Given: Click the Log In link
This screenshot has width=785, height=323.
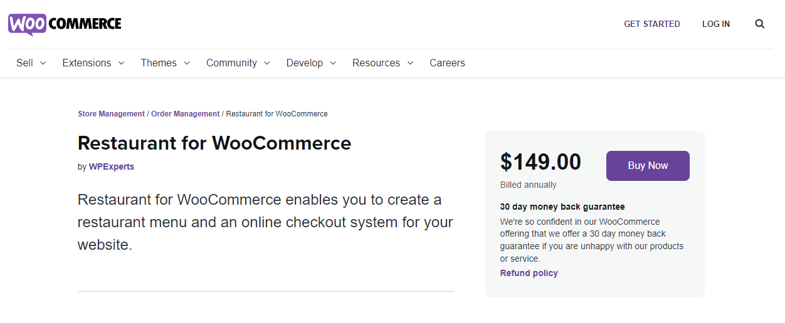Looking at the screenshot, I should [x=716, y=24].
